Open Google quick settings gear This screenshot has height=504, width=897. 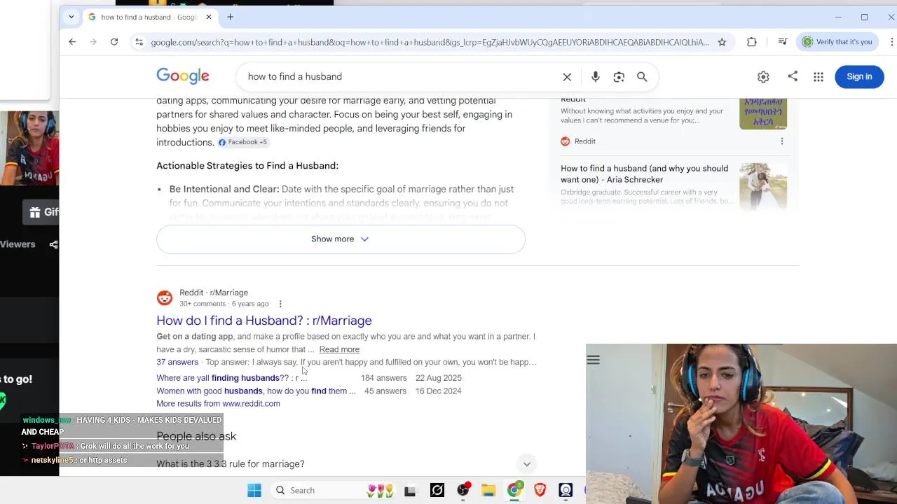(763, 77)
